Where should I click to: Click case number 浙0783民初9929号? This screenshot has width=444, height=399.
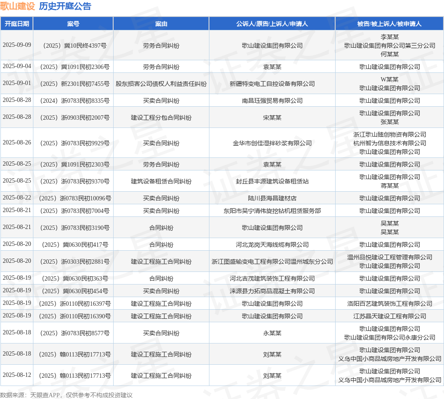tap(75, 143)
